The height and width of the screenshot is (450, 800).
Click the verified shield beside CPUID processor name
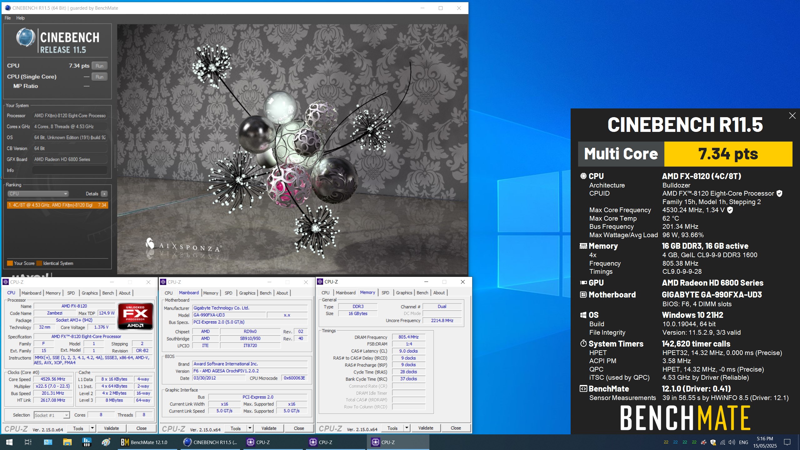[779, 193]
